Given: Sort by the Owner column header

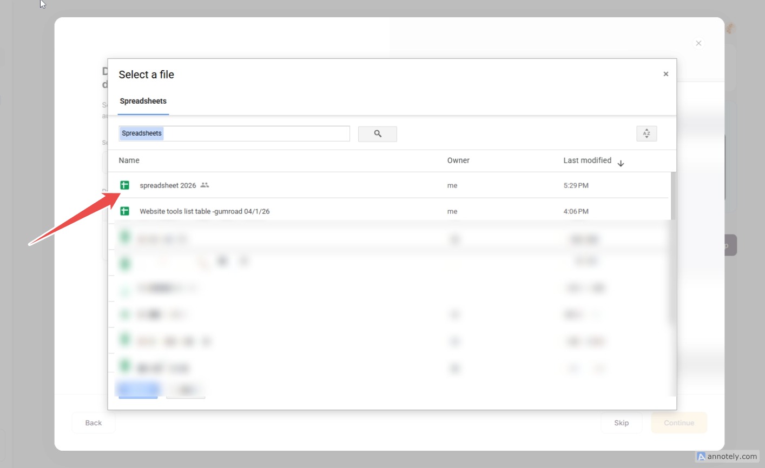Looking at the screenshot, I should tap(458, 161).
